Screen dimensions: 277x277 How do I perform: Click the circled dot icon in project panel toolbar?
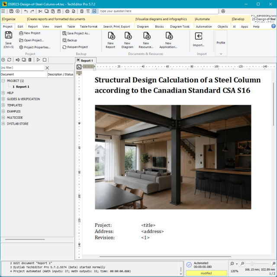(3, 60)
